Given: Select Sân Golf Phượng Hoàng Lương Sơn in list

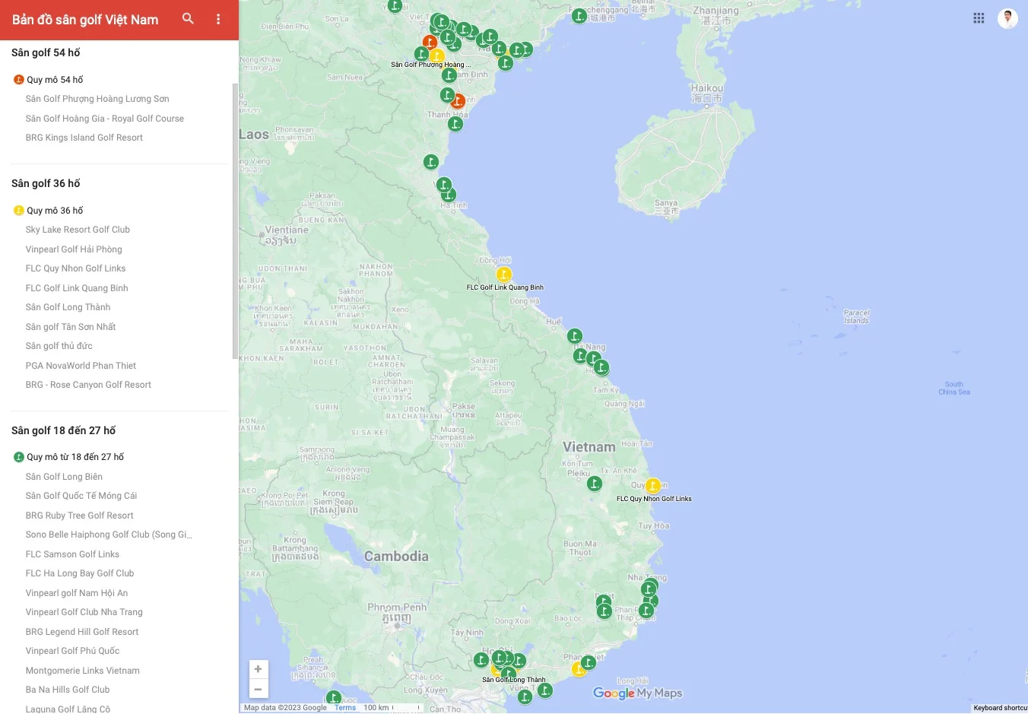Looking at the screenshot, I should 97,99.
